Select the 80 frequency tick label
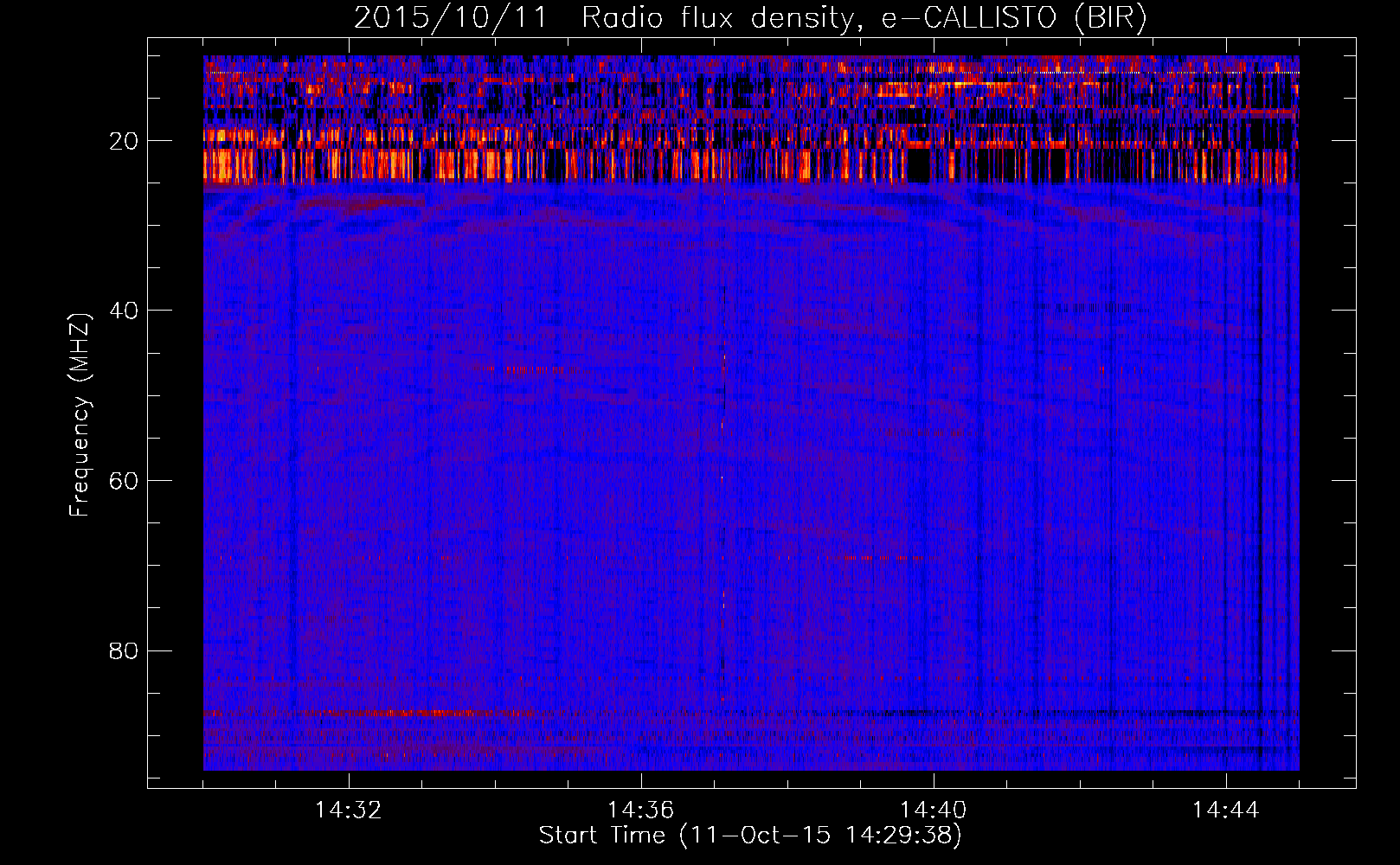 coord(124,650)
